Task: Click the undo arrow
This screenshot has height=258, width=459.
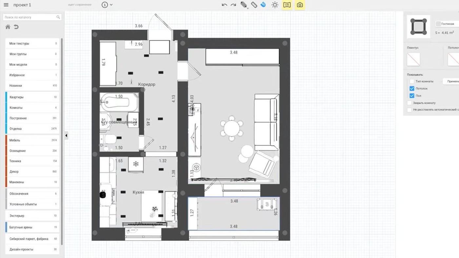Action: click(224, 5)
